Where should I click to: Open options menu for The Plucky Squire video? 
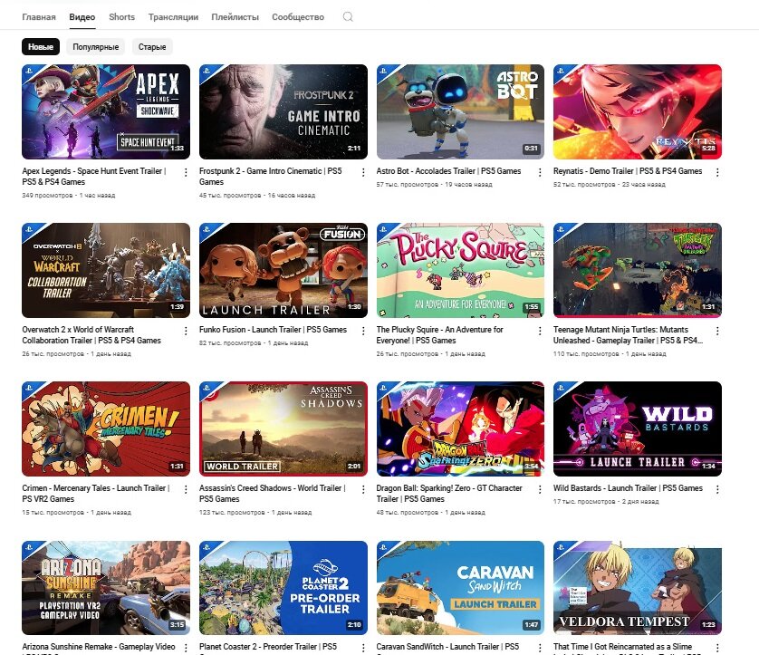coord(540,331)
